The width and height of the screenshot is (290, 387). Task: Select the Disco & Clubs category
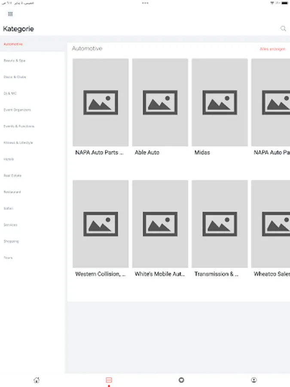pyautogui.click(x=32, y=77)
